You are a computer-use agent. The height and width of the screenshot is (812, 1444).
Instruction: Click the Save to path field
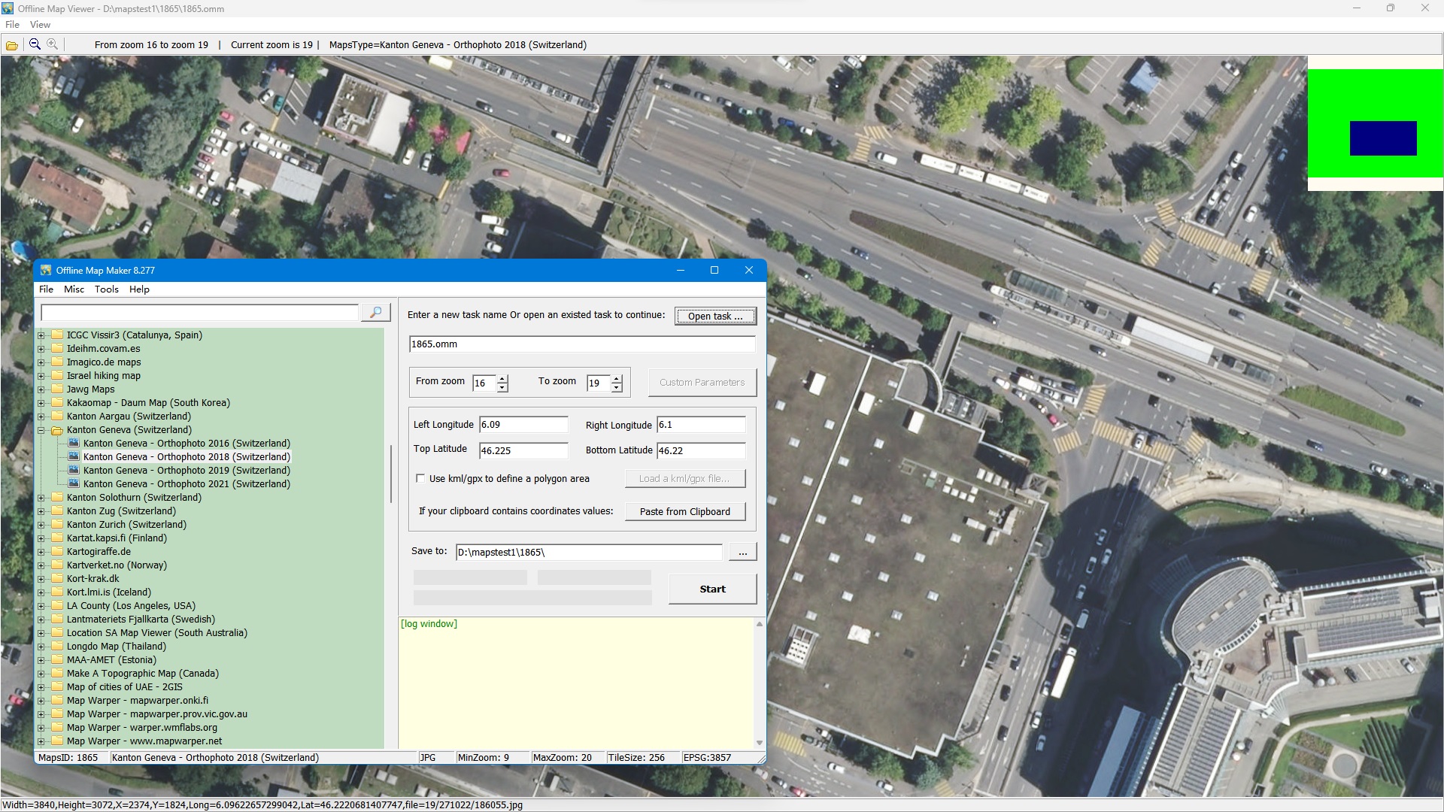pyautogui.click(x=589, y=553)
